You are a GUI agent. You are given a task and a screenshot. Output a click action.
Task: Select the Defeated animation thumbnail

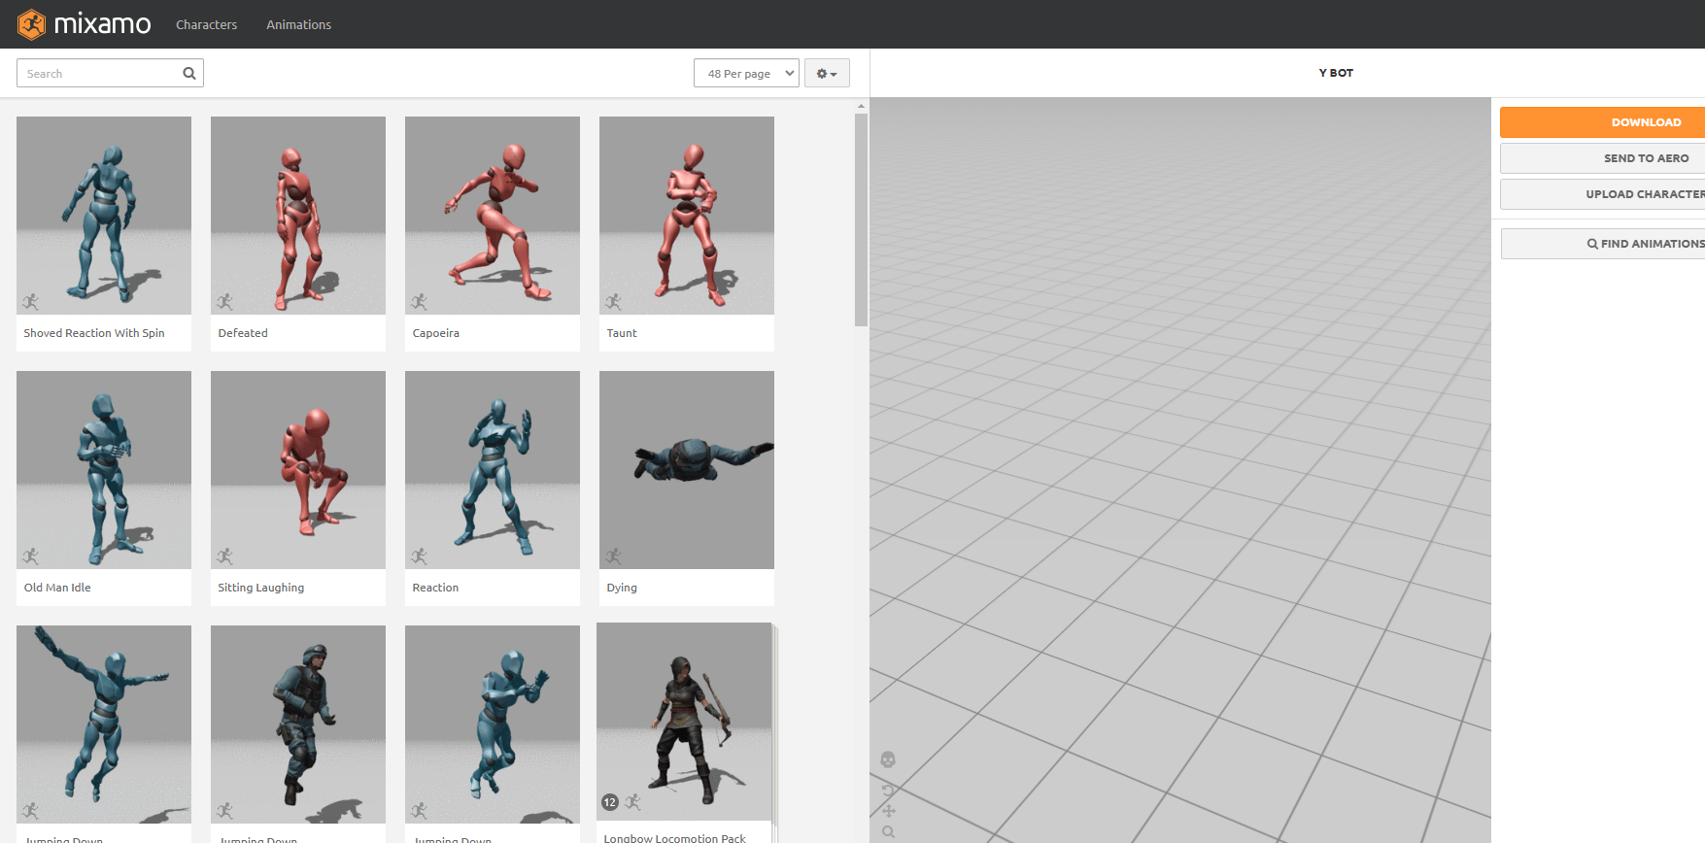point(298,216)
